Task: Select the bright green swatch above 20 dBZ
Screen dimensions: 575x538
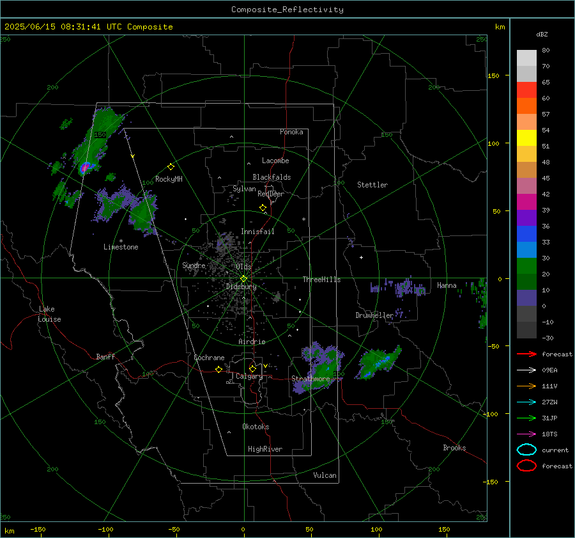Action: point(526,266)
